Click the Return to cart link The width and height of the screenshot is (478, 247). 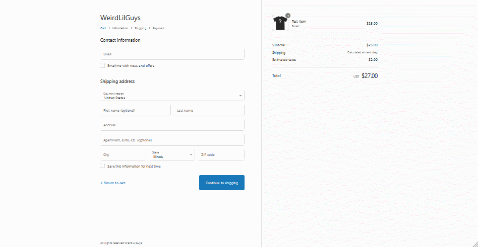[113, 183]
